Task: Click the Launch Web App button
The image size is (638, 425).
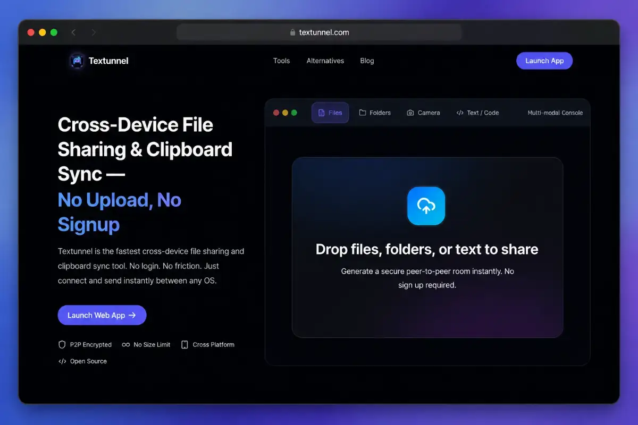Action: [x=102, y=315]
